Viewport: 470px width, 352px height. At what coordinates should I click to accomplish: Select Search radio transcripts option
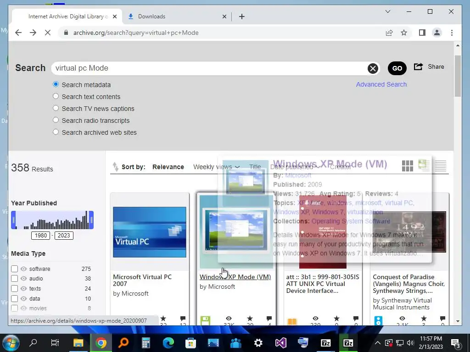click(x=56, y=121)
